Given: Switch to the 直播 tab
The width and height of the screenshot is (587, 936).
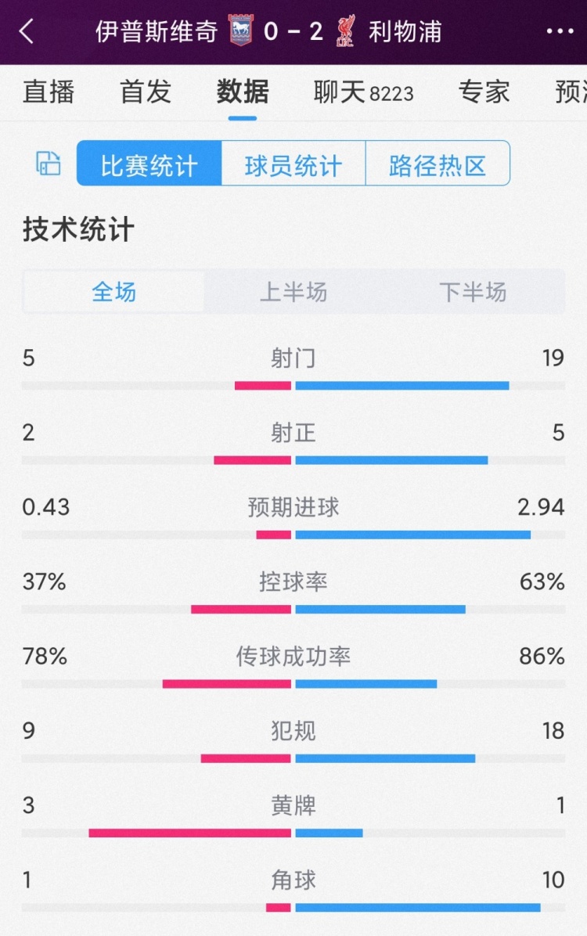Looking at the screenshot, I should (49, 92).
